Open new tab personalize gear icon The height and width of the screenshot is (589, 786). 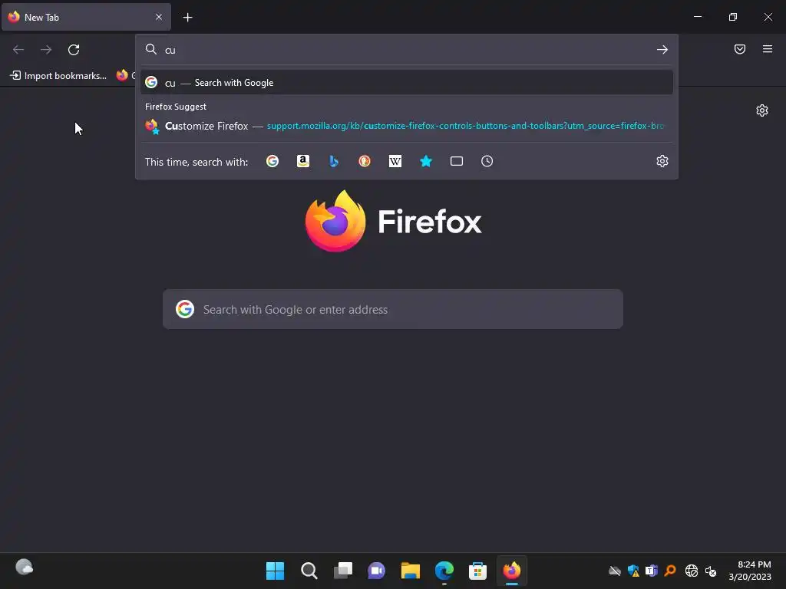pyautogui.click(x=762, y=110)
